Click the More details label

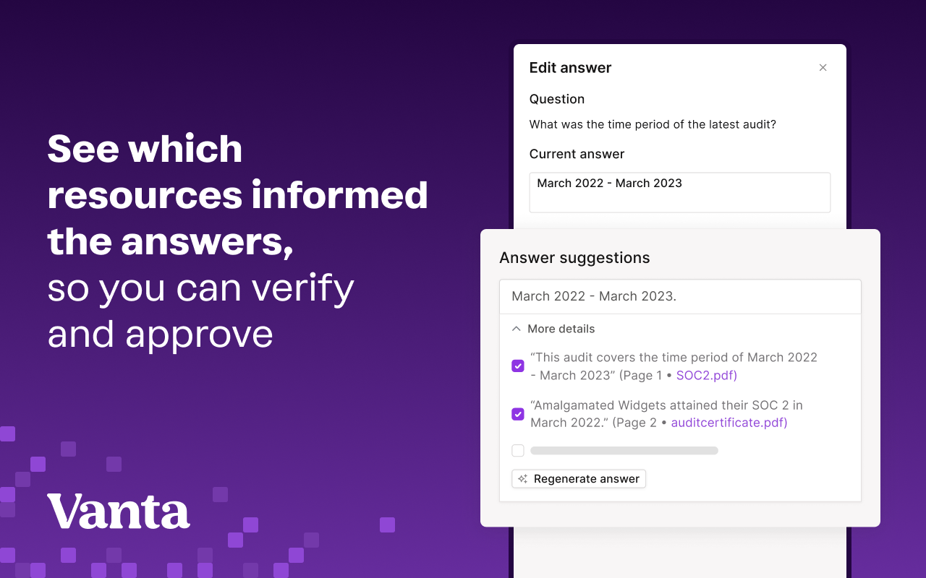point(561,329)
